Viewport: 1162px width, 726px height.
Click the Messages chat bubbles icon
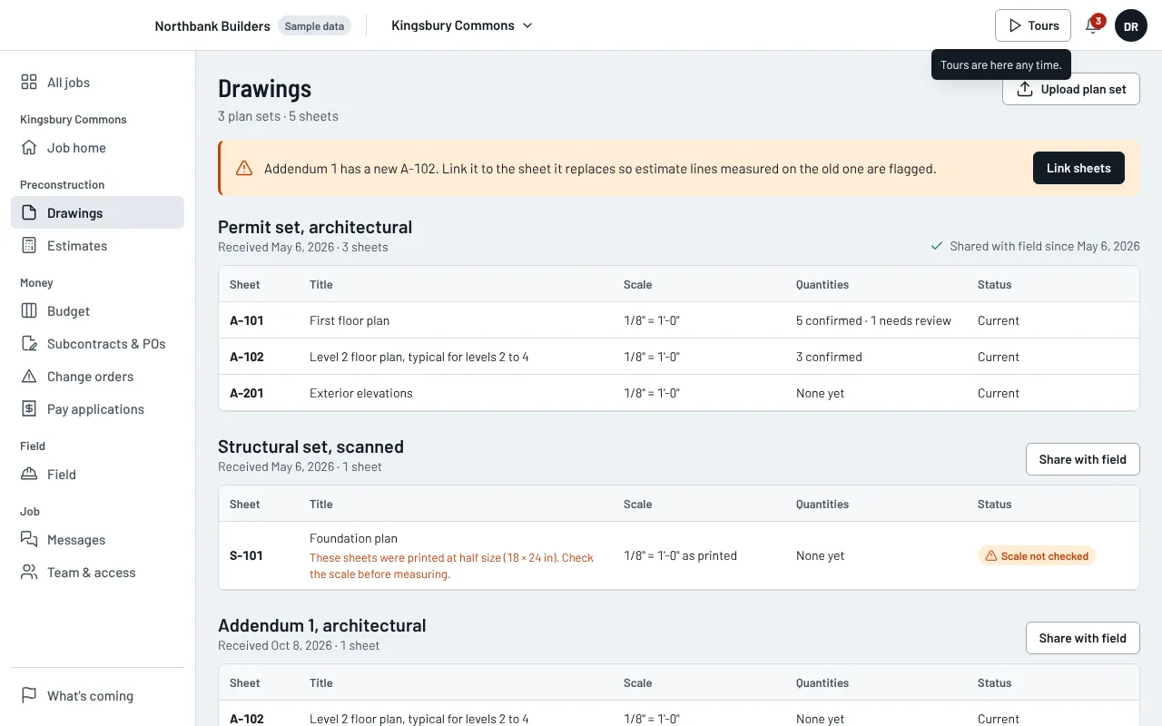[x=29, y=540]
